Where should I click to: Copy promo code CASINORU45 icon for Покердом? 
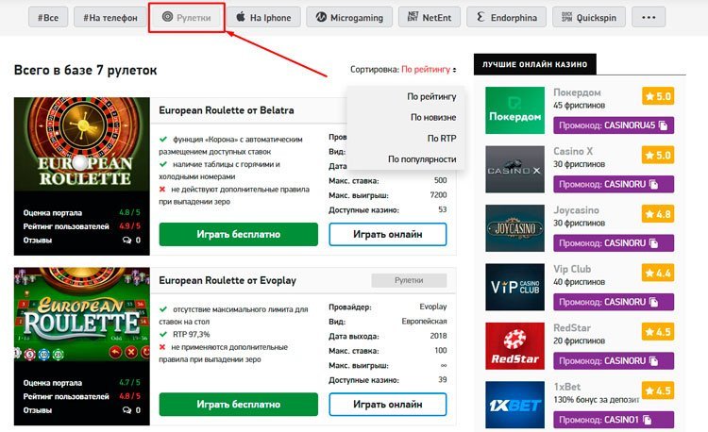pos(663,125)
